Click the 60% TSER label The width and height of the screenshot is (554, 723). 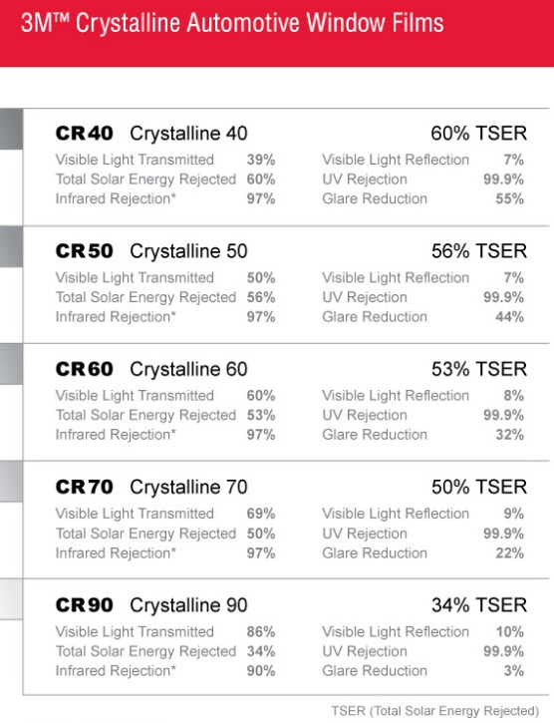tap(479, 134)
